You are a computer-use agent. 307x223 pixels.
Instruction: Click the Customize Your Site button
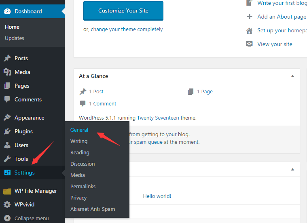123,11
